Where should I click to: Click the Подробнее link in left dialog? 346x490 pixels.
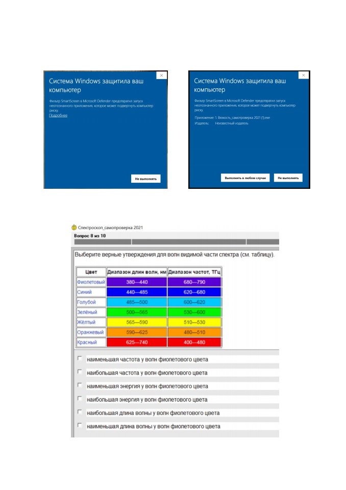(58, 115)
